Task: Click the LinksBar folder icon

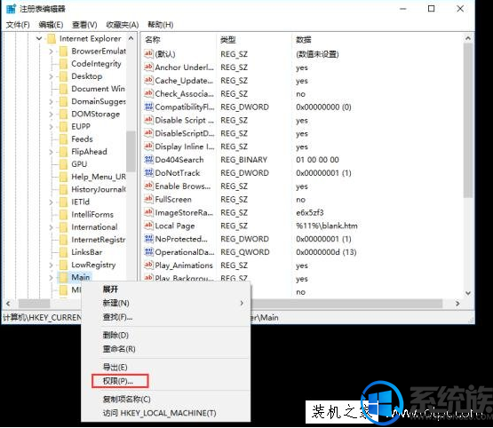Action: tap(63, 252)
